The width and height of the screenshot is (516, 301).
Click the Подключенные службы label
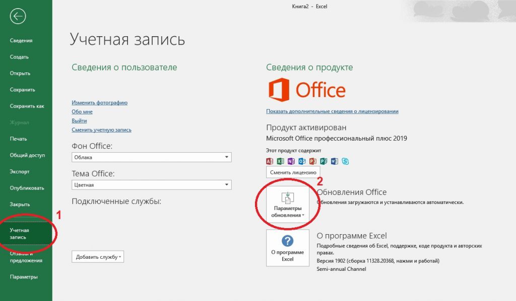click(x=116, y=201)
